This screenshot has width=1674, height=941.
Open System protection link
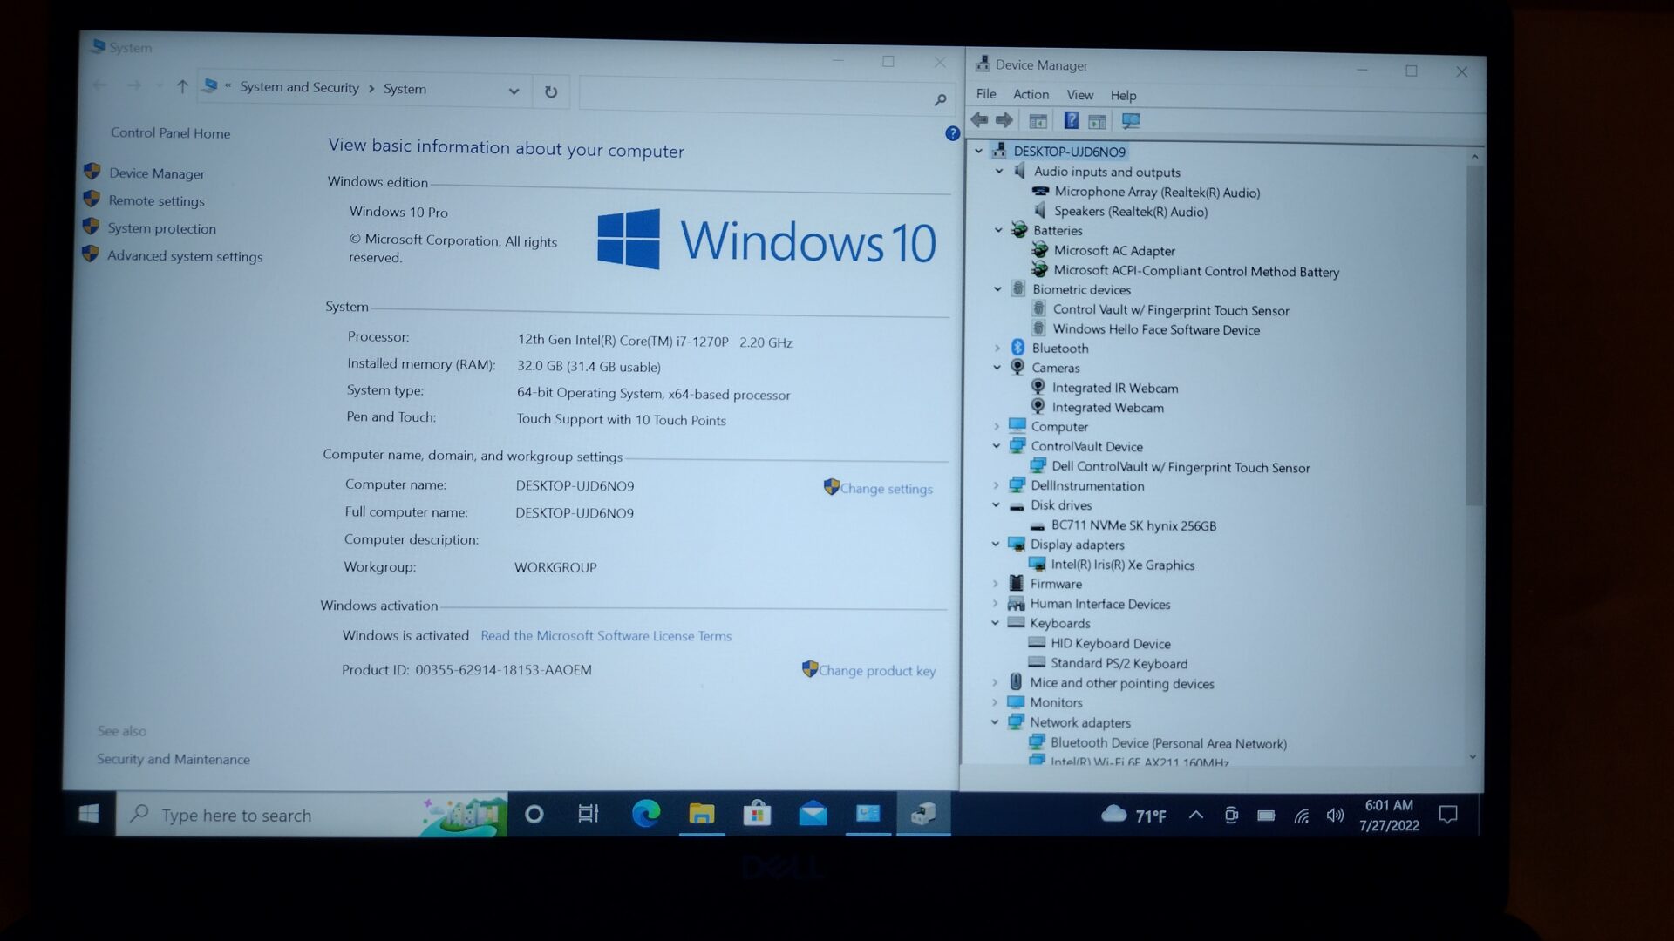click(x=161, y=228)
